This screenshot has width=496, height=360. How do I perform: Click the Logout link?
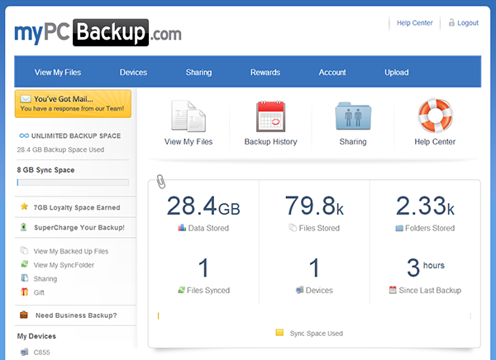pos(468,23)
